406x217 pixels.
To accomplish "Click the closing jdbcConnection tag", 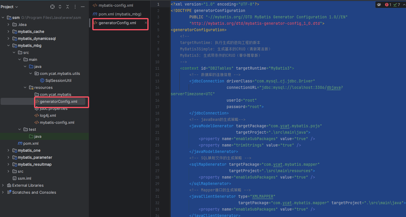I will (x=209, y=113).
